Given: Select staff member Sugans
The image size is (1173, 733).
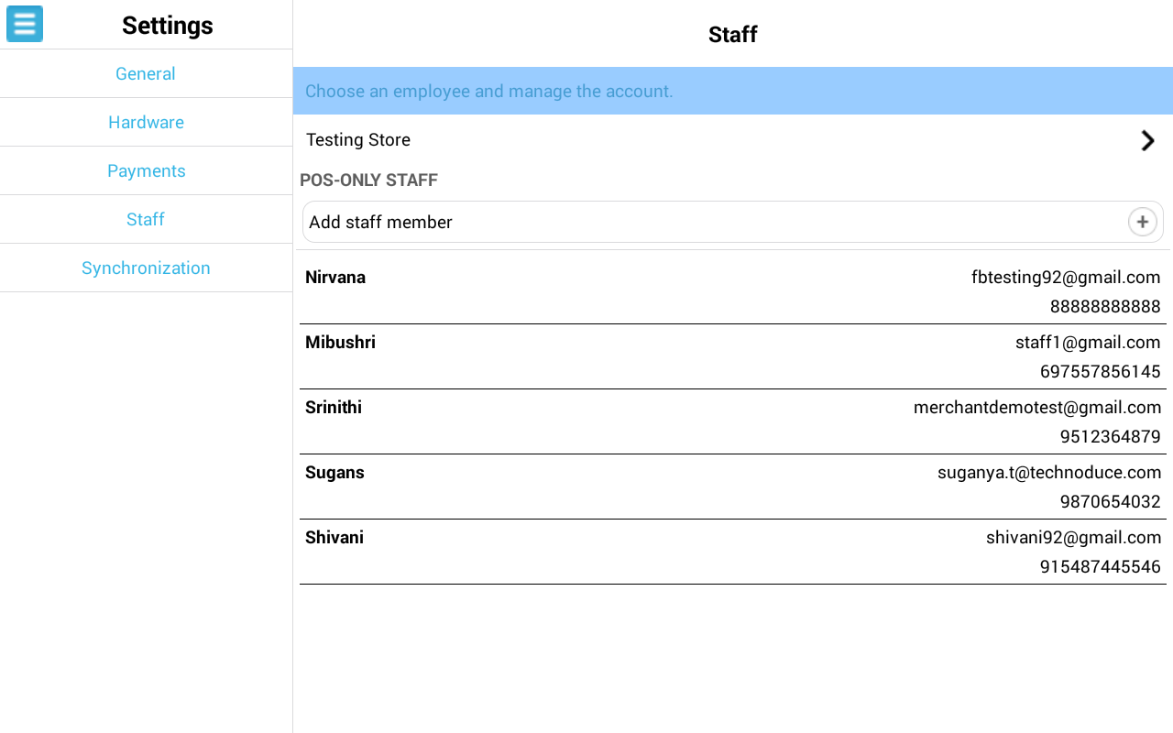Looking at the screenshot, I should (334, 473).
